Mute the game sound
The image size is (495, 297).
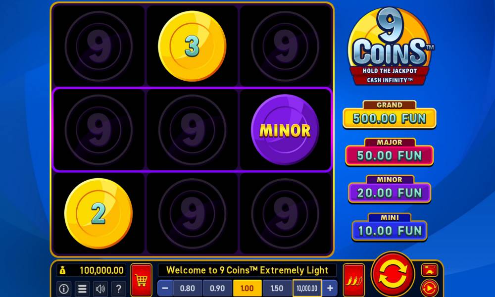[x=100, y=289]
